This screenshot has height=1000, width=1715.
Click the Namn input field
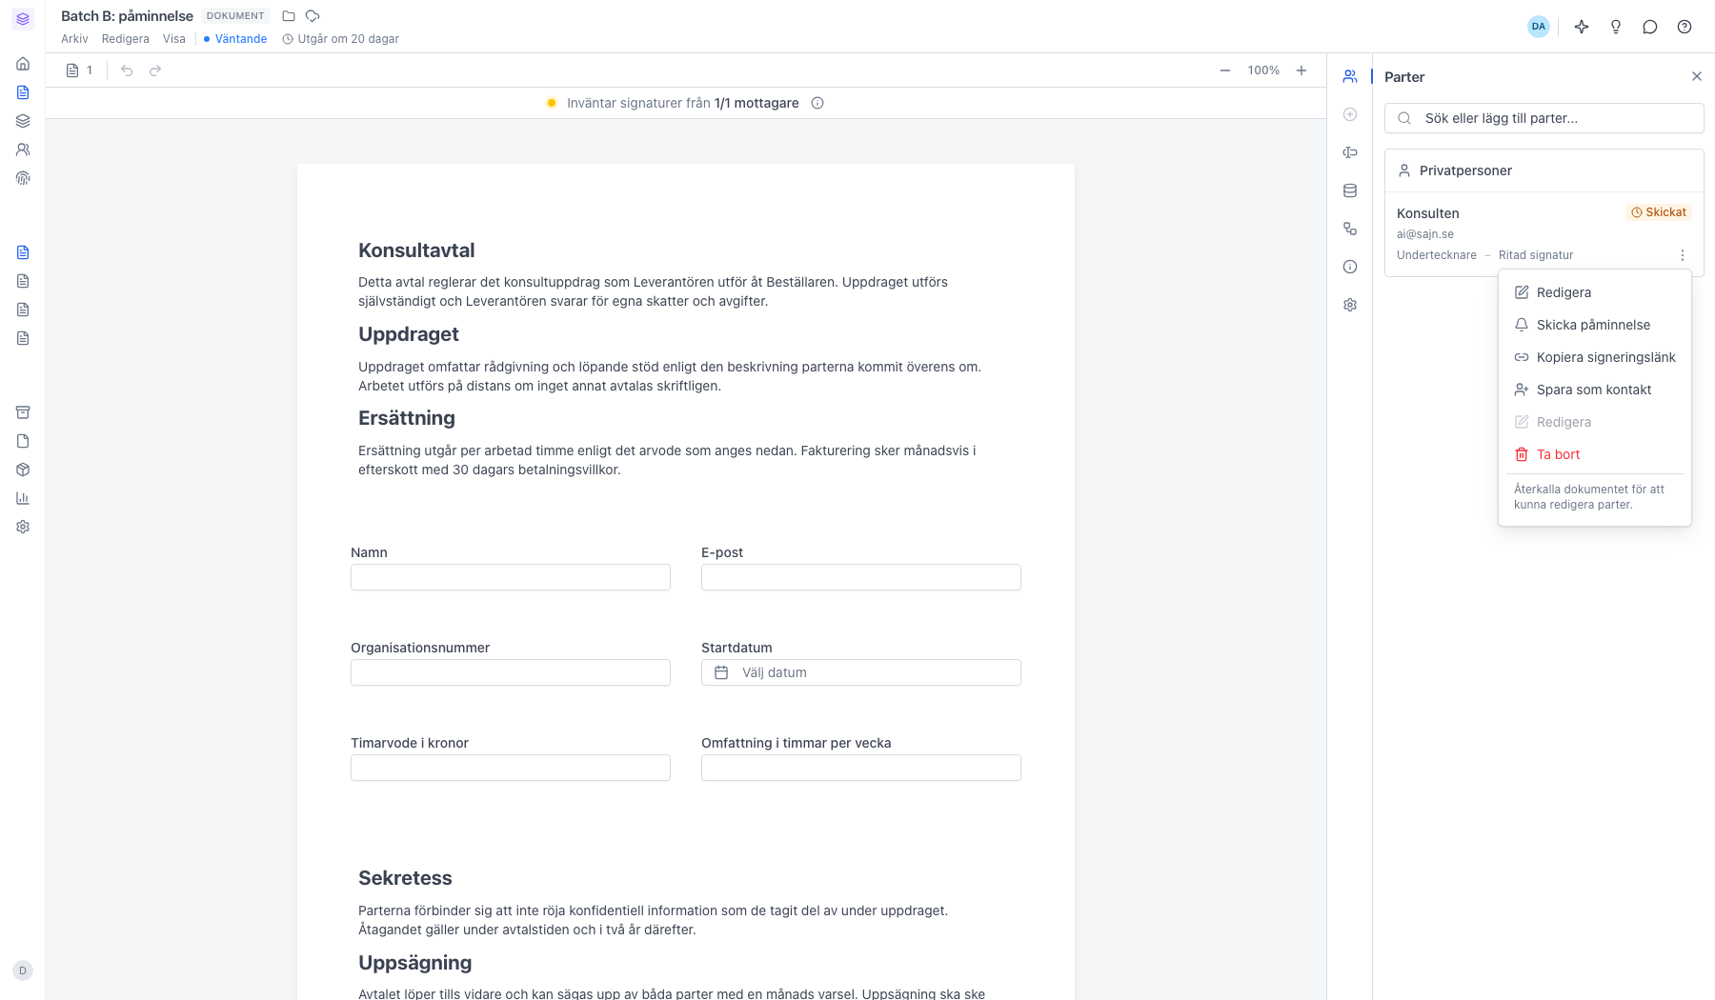tap(511, 577)
